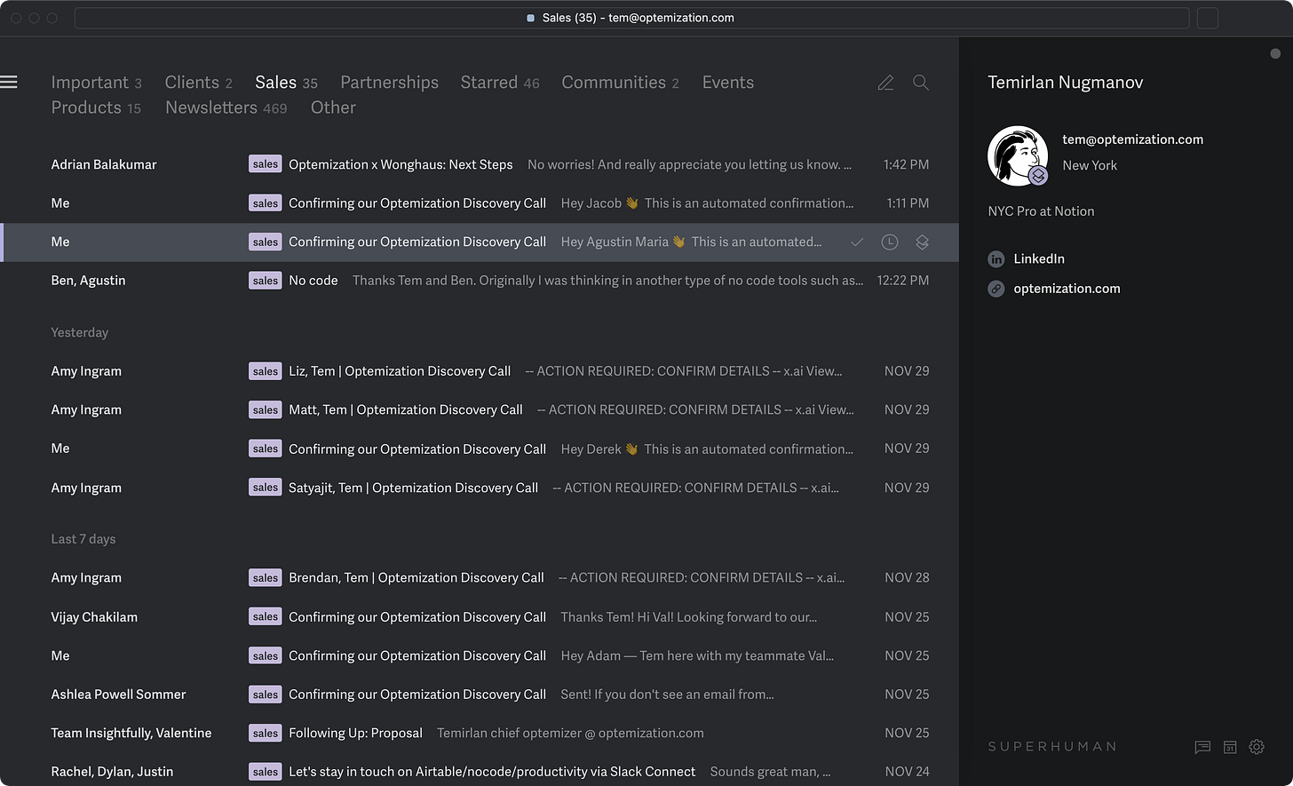Select the Sales split tab

click(x=286, y=83)
